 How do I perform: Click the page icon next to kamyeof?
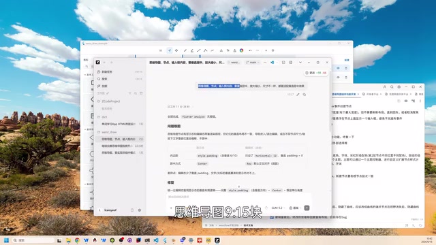[x=132, y=210]
